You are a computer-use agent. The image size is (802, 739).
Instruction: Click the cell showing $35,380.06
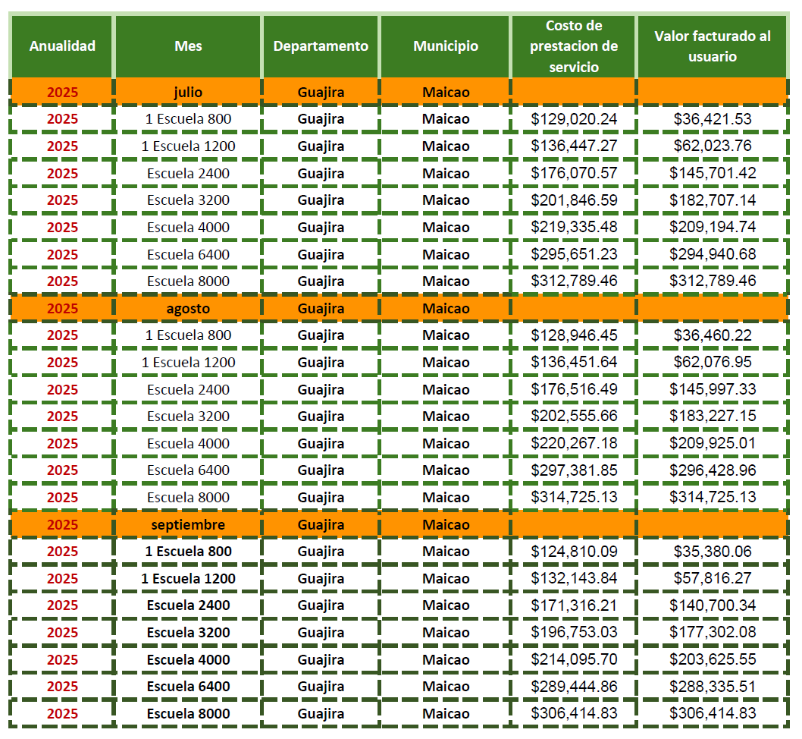click(713, 552)
